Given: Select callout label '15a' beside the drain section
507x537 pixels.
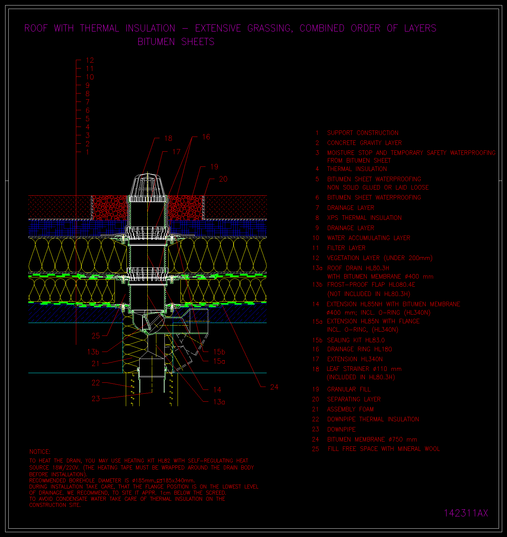Looking at the screenshot, I should [219, 361].
